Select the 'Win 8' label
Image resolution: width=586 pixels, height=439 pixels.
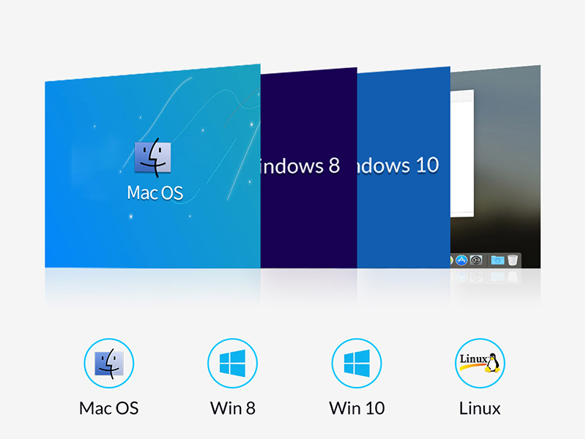pos(232,408)
